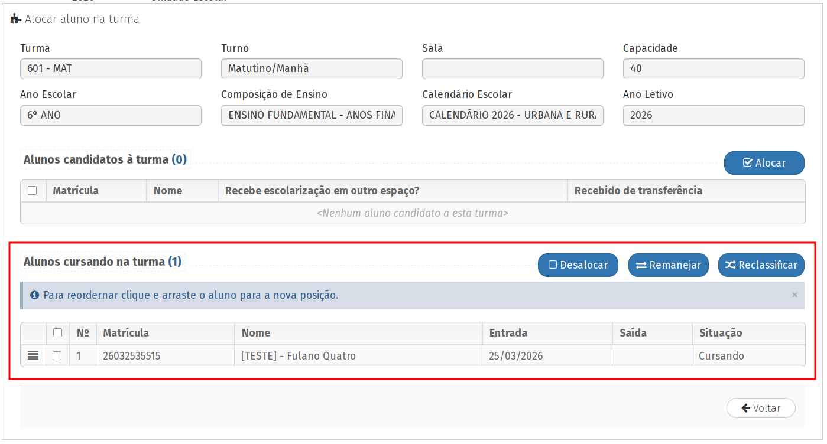This screenshot has width=827, height=444.
Task: Toggle select-all checkbox in cursando table header
Action: coord(57,333)
